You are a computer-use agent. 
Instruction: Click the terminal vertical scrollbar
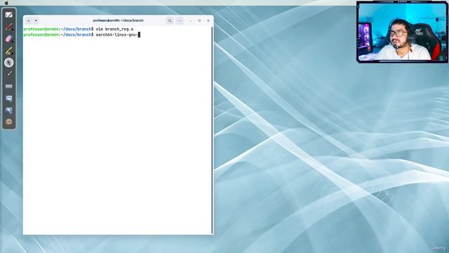(212, 130)
